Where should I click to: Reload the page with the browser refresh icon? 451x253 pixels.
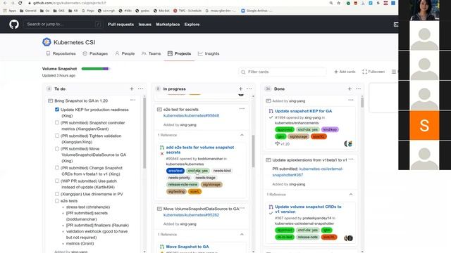point(20,3)
